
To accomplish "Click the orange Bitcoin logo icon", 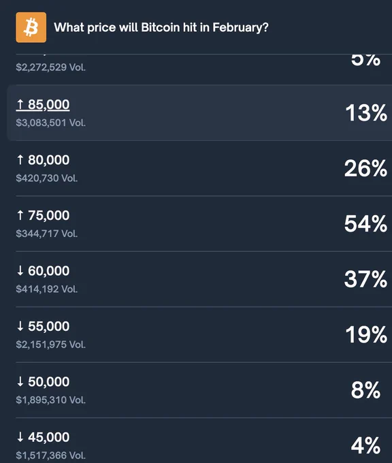I will click(31, 27).
